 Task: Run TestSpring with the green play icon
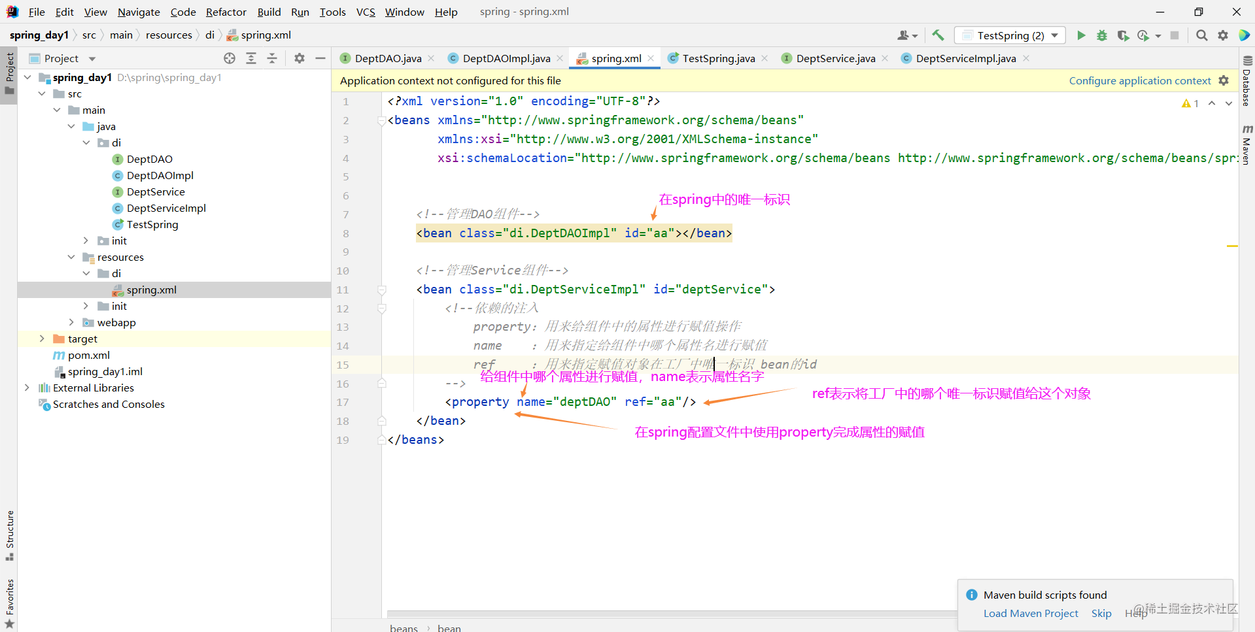click(x=1081, y=35)
